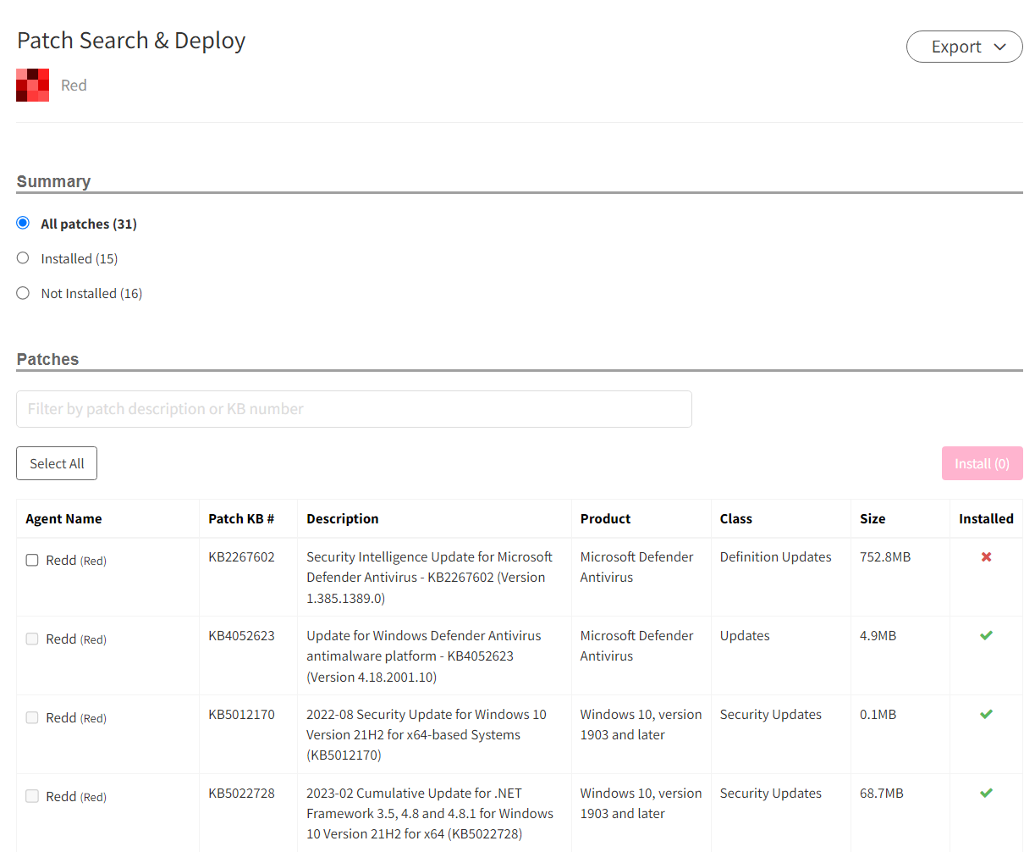
Task: Select the All patches (31) radio button
Action: tap(23, 223)
